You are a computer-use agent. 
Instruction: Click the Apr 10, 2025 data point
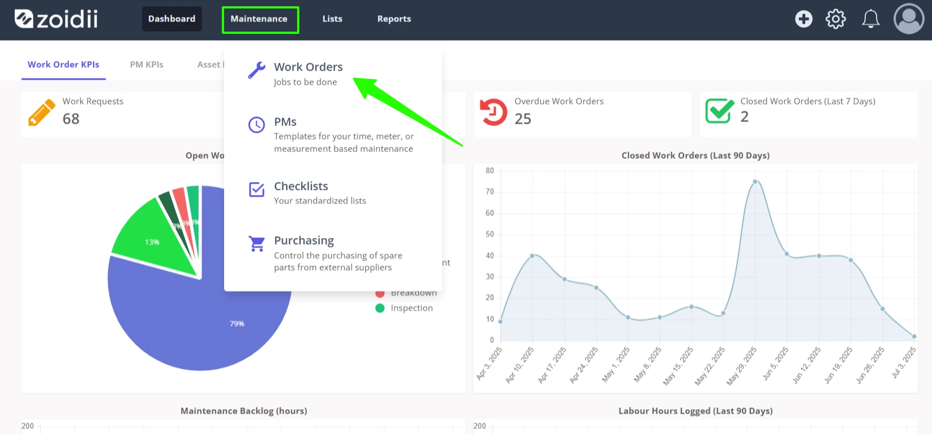pos(532,255)
